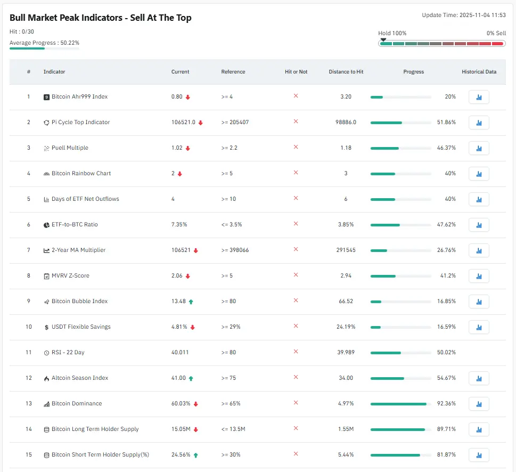Open historical data chart for Pi Cycle Top Indicator

[x=479, y=123]
